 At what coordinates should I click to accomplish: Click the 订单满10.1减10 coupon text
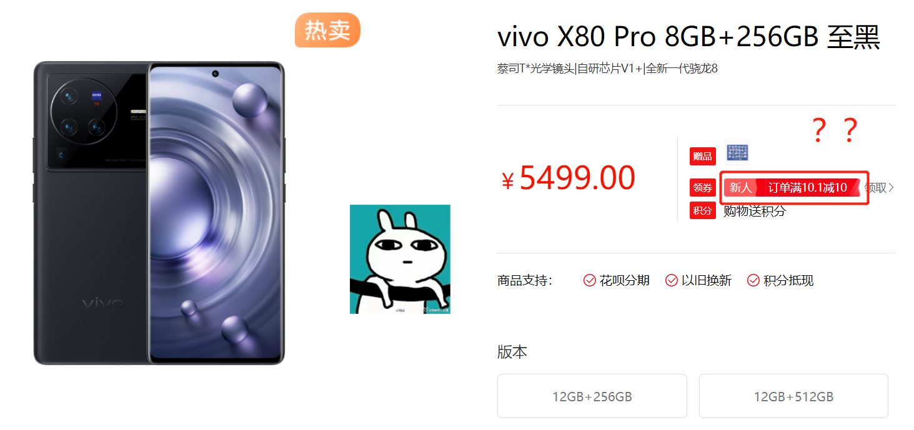tap(807, 188)
